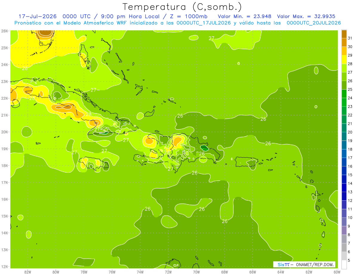Click the "Temperatura (C,somb.)" map title
The height and width of the screenshot is (276, 358).
(x=182, y=7)
